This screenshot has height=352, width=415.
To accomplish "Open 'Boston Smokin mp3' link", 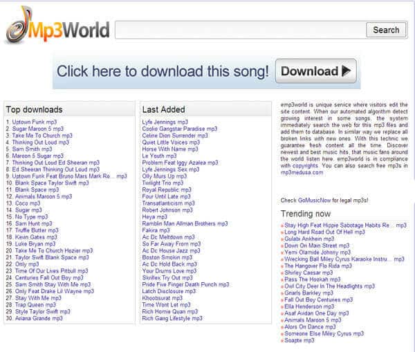I will tap(167, 257).
